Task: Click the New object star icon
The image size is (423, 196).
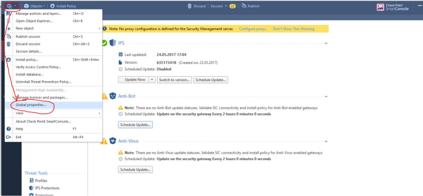Action: [9, 28]
